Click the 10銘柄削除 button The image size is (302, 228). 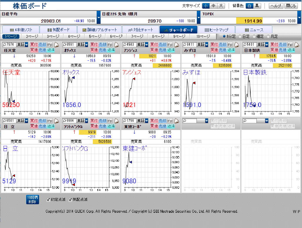[x=33, y=200]
